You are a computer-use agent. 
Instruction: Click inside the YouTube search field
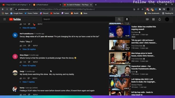tap(78, 19)
